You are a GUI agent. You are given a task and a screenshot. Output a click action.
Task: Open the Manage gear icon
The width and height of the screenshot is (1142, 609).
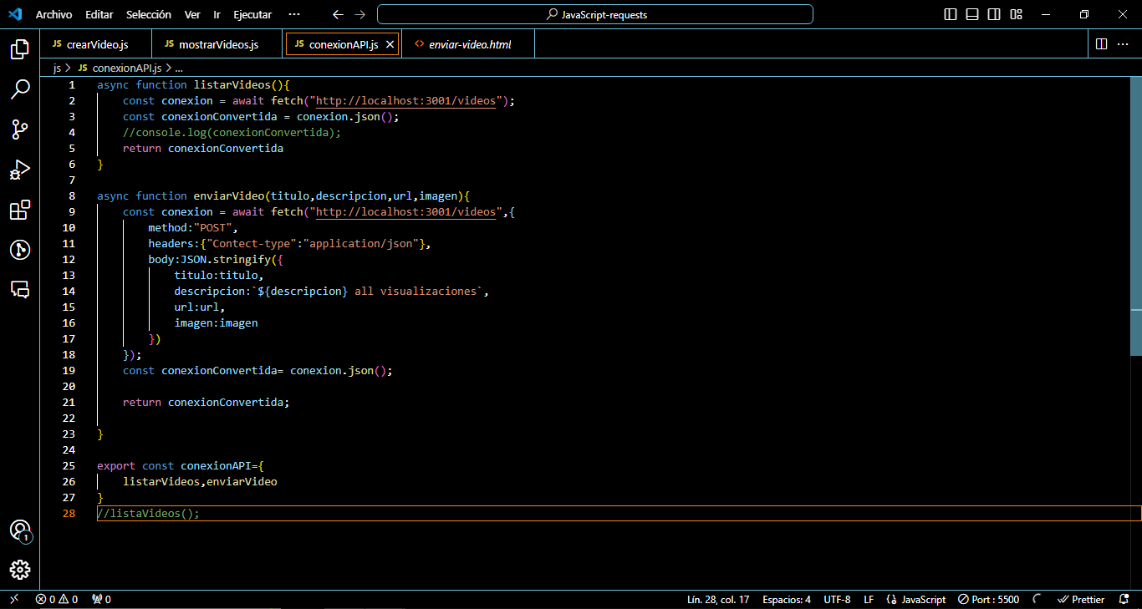[x=20, y=570]
